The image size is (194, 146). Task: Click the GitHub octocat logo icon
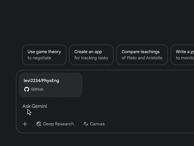pos(27,89)
